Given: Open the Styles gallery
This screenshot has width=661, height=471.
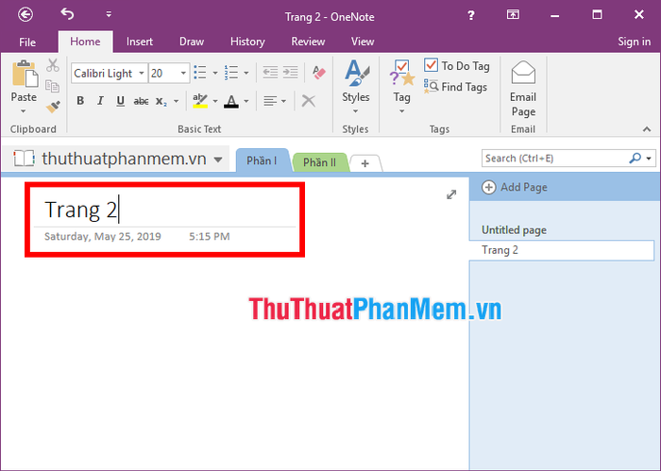Looking at the screenshot, I should 356,86.
